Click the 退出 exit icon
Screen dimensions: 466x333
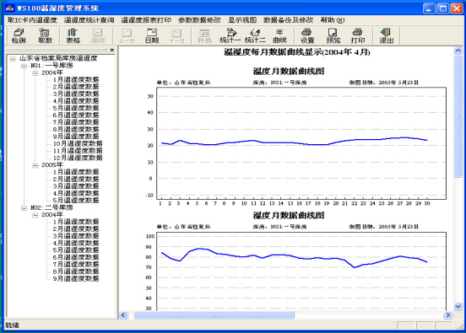pyautogui.click(x=387, y=36)
